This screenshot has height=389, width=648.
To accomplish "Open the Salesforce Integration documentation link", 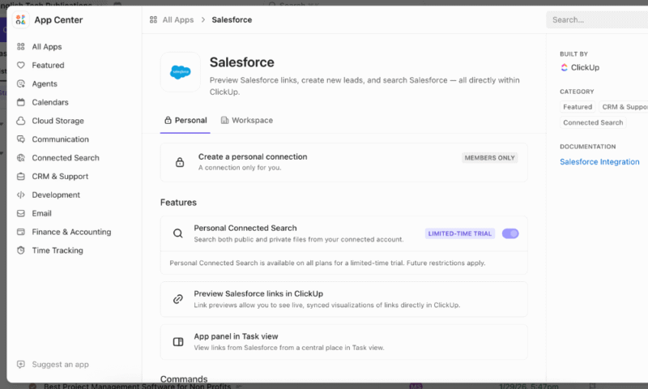I will click(x=599, y=161).
